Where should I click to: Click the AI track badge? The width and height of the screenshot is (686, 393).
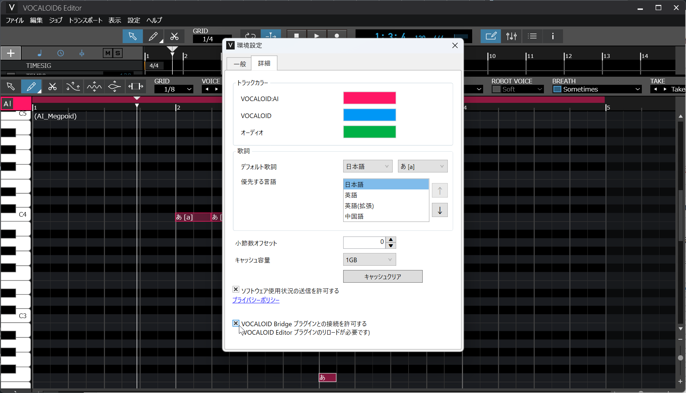(x=7, y=104)
